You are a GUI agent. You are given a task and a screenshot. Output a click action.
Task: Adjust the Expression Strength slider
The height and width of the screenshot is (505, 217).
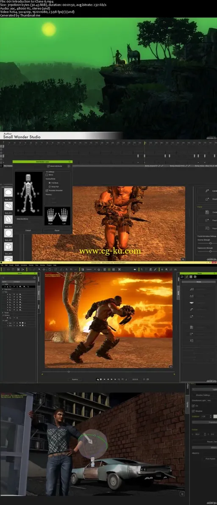[210, 251]
